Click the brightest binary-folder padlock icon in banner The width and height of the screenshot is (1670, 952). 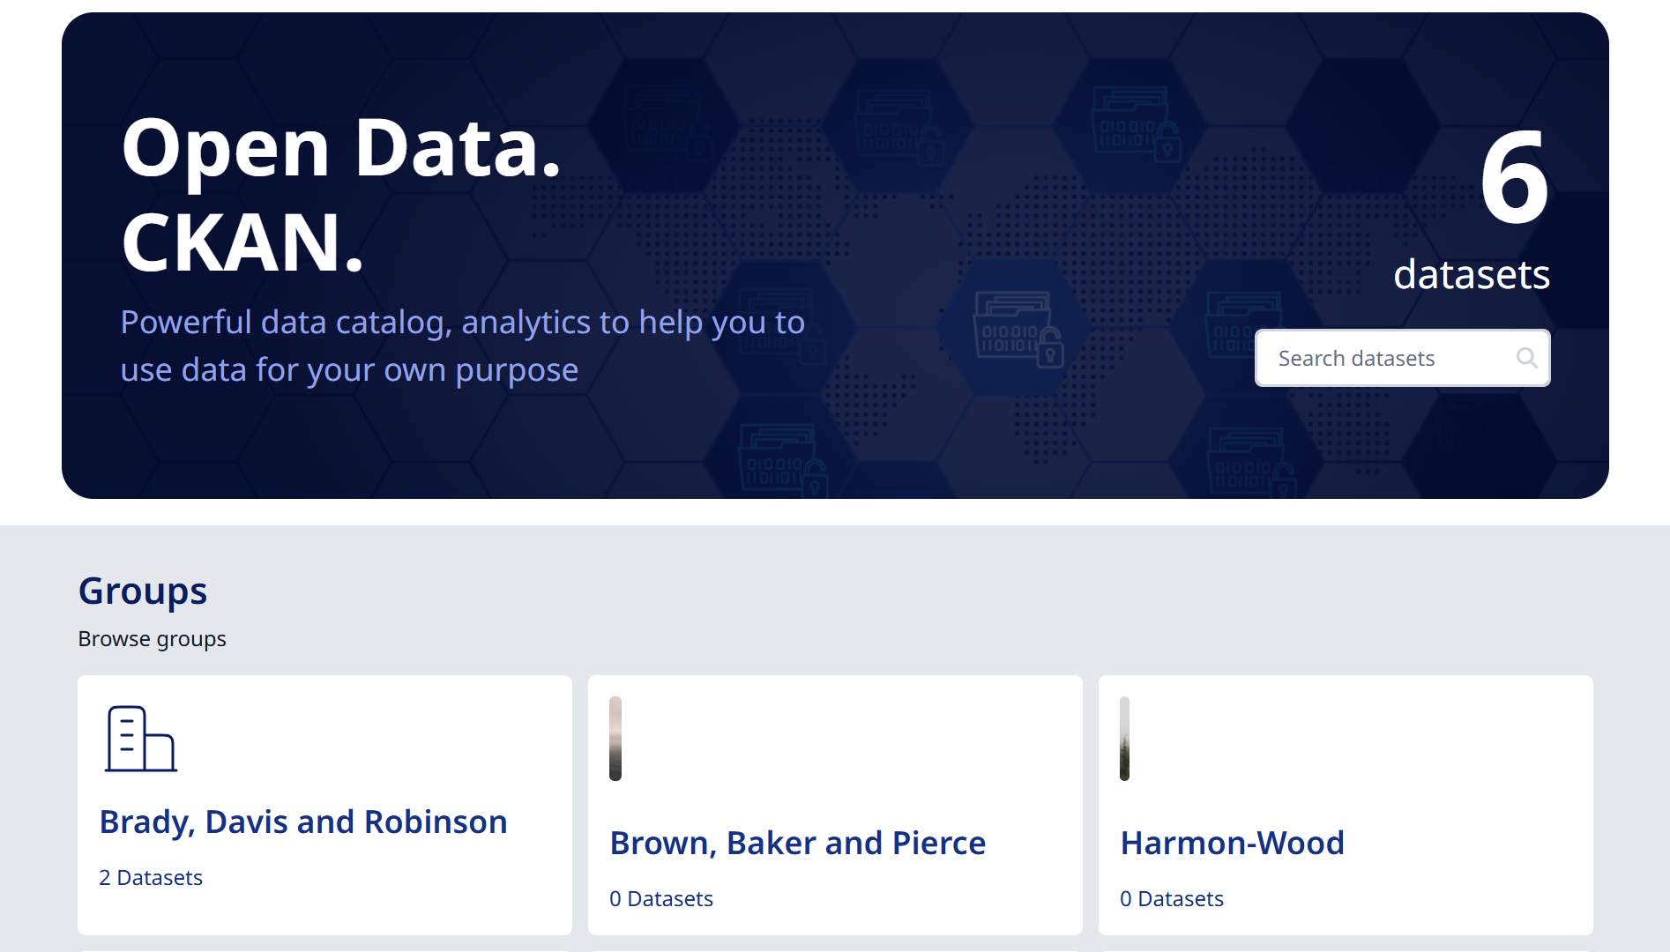pyautogui.click(x=1018, y=329)
